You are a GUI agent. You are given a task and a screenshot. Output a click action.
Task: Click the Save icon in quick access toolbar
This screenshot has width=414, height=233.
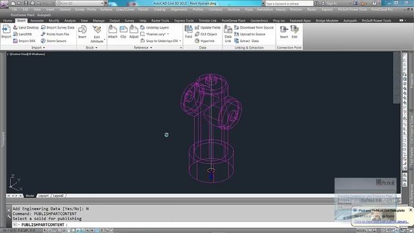click(x=26, y=3)
